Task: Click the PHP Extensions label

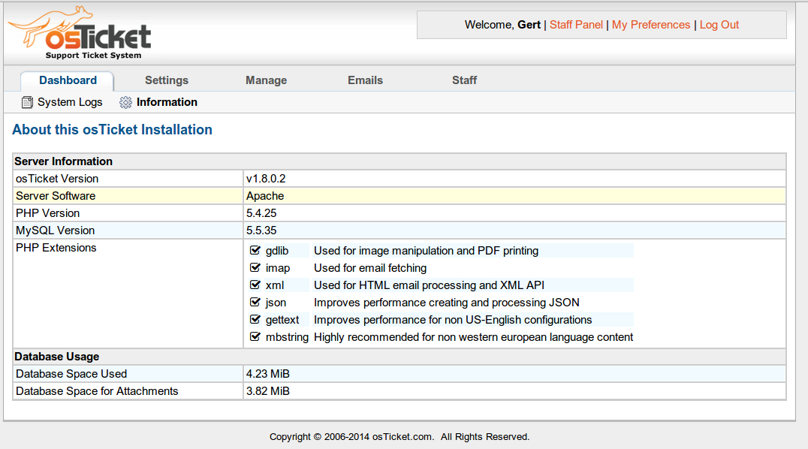Action: [56, 248]
